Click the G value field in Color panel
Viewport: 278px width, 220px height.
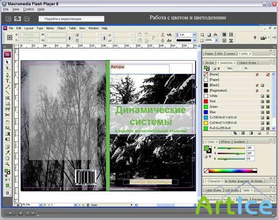tap(250, 153)
